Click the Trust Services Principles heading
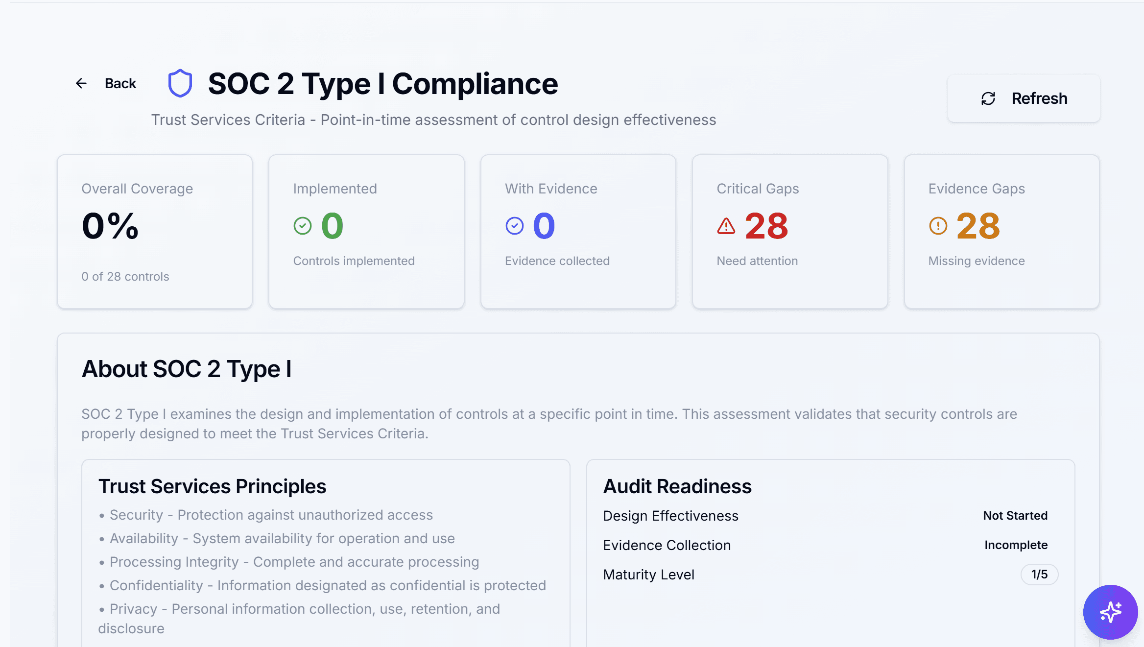 pos(213,486)
